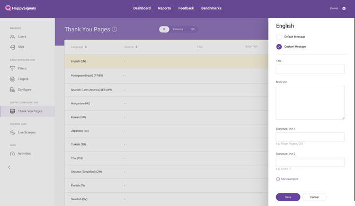Click the Targets bullseye icon
The width and height of the screenshot is (355, 206).
coord(13,79)
